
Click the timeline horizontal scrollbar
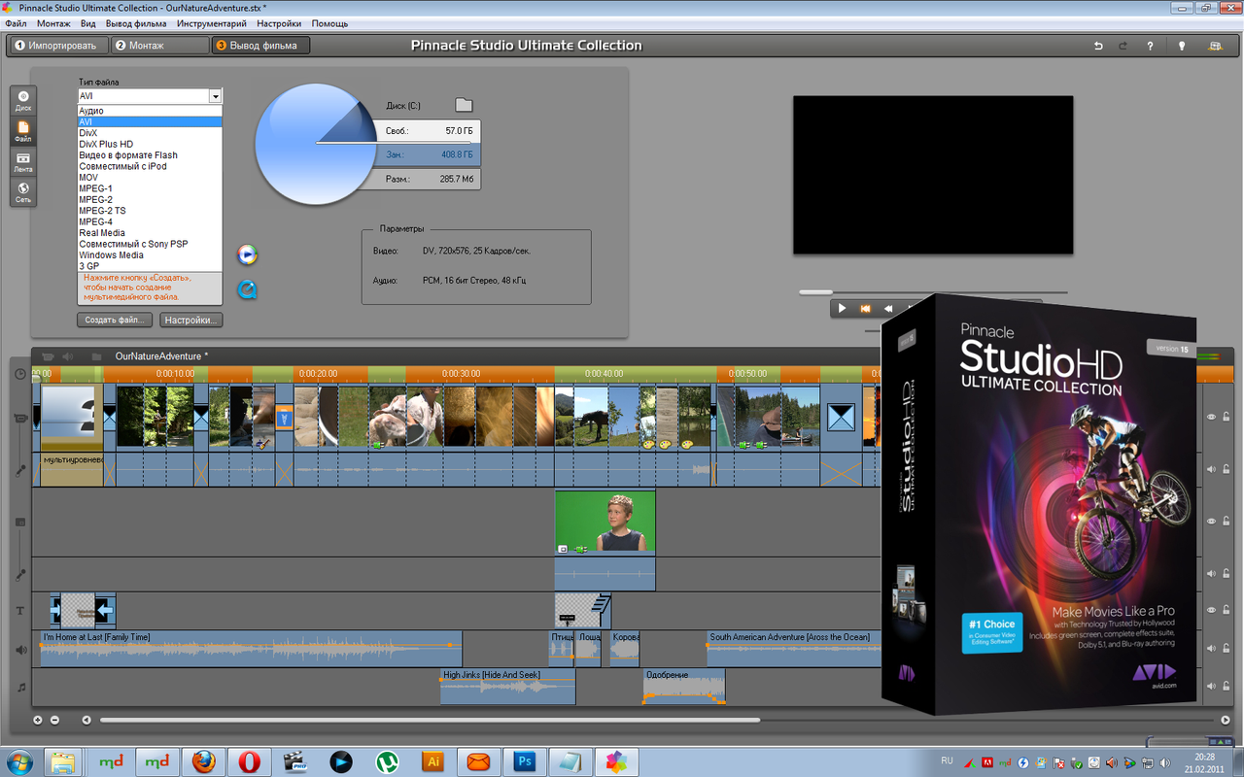click(430, 720)
